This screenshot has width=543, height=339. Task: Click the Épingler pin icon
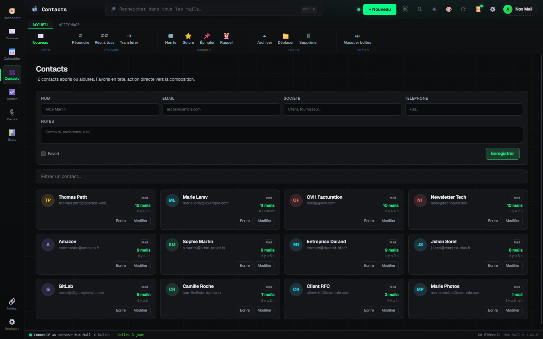[207, 39]
